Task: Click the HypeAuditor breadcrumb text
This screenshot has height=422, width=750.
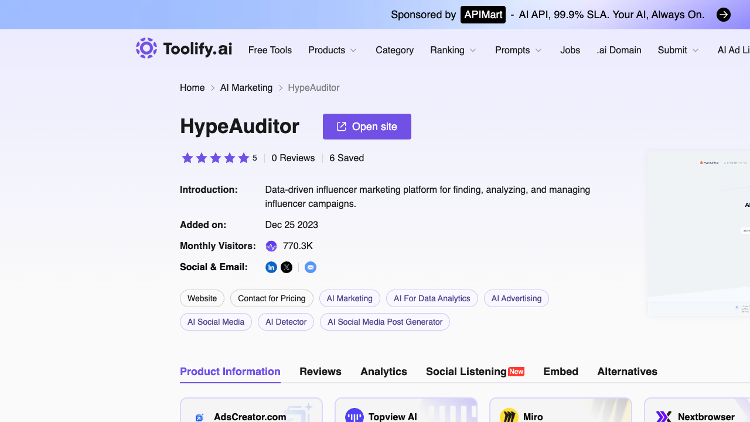Action: click(314, 88)
